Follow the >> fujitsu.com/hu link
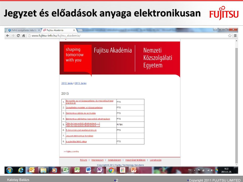 71,151
